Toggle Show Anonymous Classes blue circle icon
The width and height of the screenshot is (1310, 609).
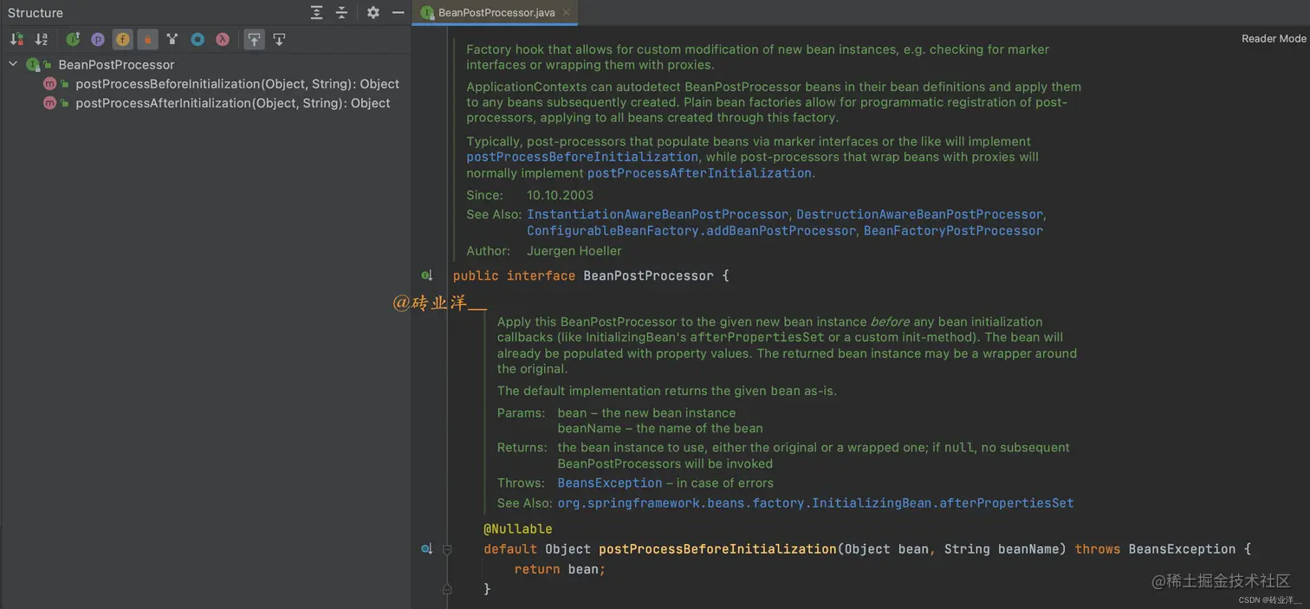point(198,39)
